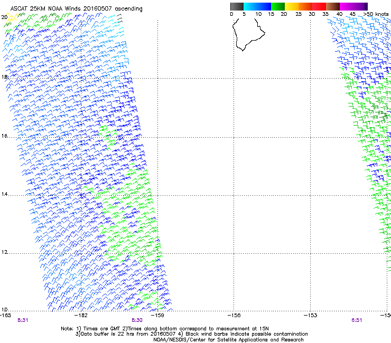Click longitude label '-153'

click(x=310, y=316)
